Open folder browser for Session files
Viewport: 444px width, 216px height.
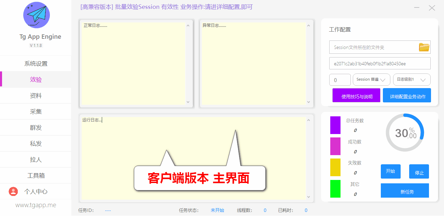click(424, 47)
